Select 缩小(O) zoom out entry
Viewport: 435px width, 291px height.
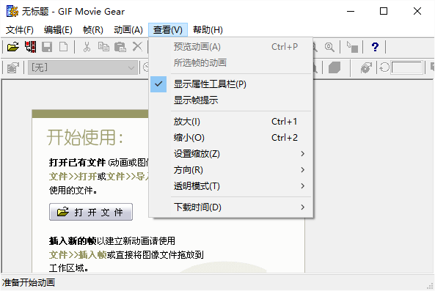tap(231, 138)
